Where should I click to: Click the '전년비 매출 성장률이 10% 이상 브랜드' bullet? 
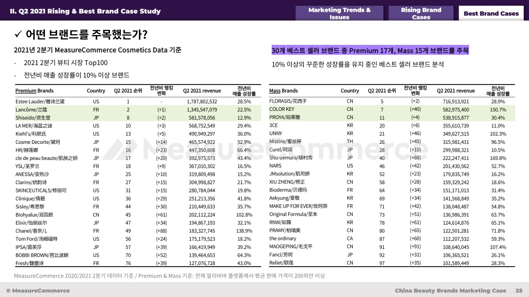[x=76, y=75]
